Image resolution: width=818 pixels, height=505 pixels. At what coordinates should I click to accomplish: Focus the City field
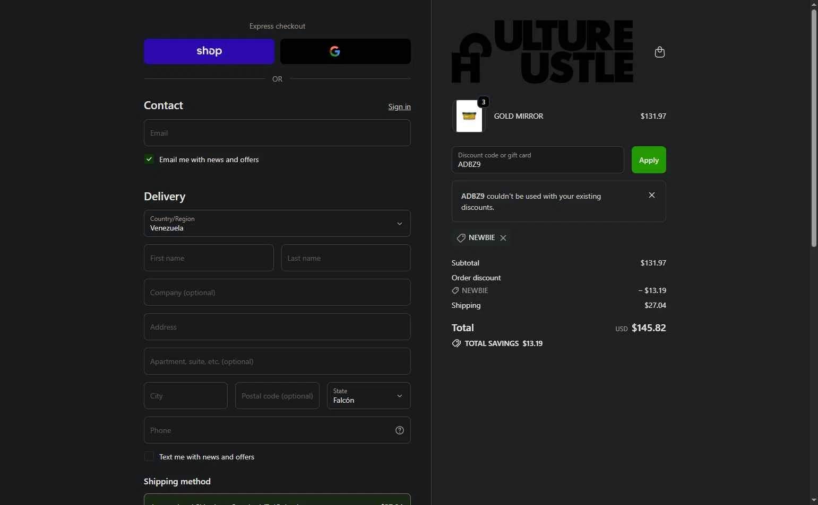pos(186,396)
